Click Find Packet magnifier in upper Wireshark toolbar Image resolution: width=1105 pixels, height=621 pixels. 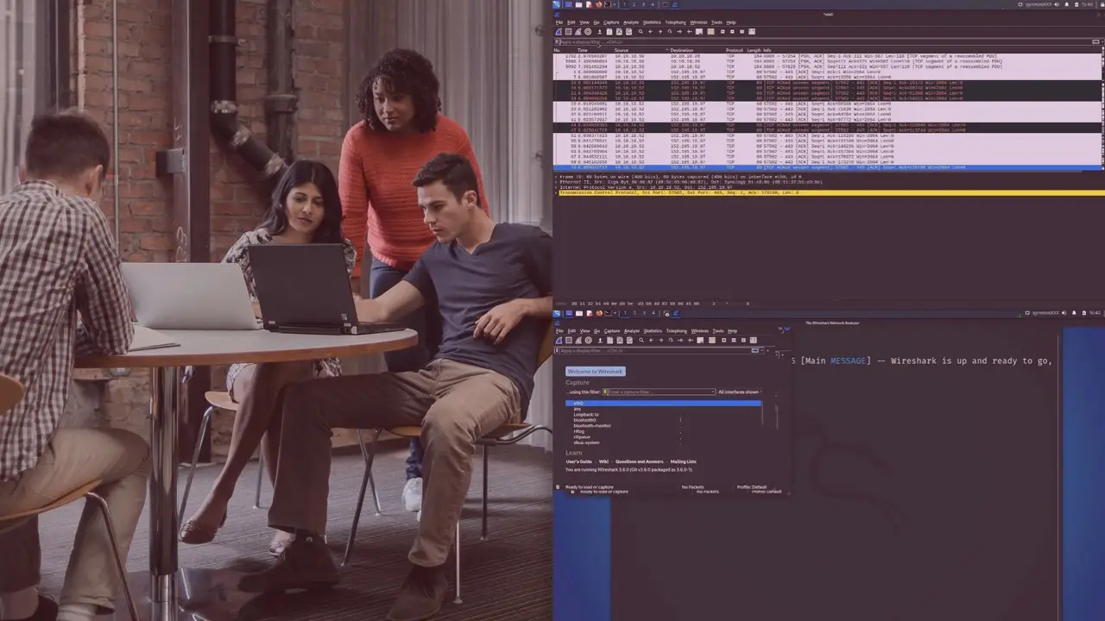point(641,32)
